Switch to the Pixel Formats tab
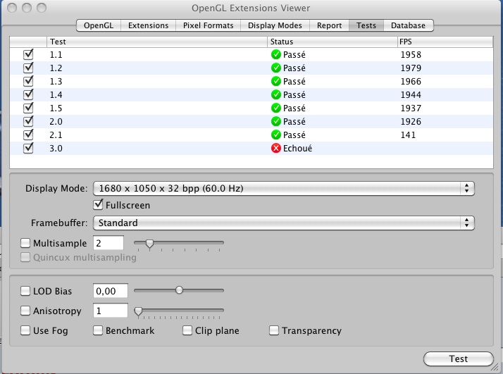The image size is (503, 374). pos(209,25)
